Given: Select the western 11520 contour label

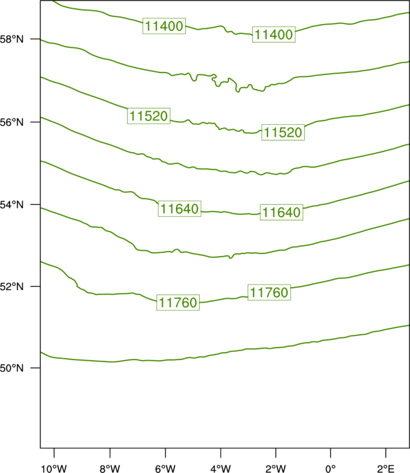Looking at the screenshot, I should coord(149,116).
